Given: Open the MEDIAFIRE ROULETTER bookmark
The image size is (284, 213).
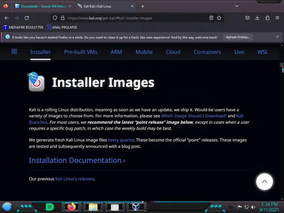Looking at the screenshot, I should (23, 27).
